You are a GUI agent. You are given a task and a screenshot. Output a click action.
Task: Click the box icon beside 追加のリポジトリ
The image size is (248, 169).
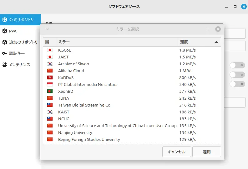pos(5,42)
